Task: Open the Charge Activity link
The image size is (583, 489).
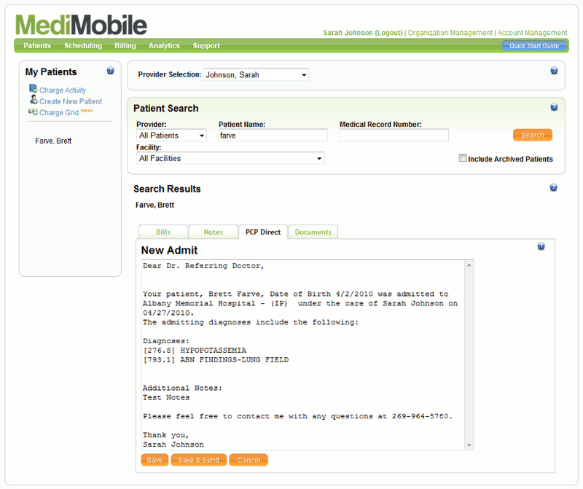Action: click(x=63, y=90)
